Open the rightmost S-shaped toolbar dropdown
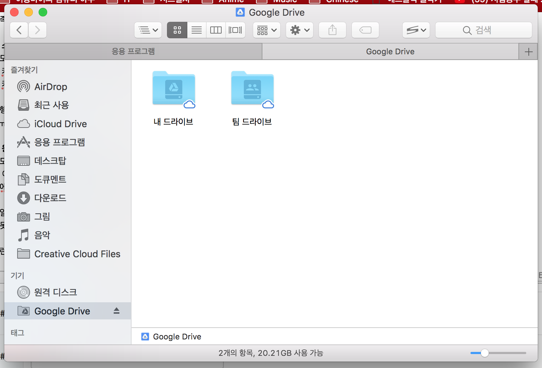 click(x=416, y=30)
